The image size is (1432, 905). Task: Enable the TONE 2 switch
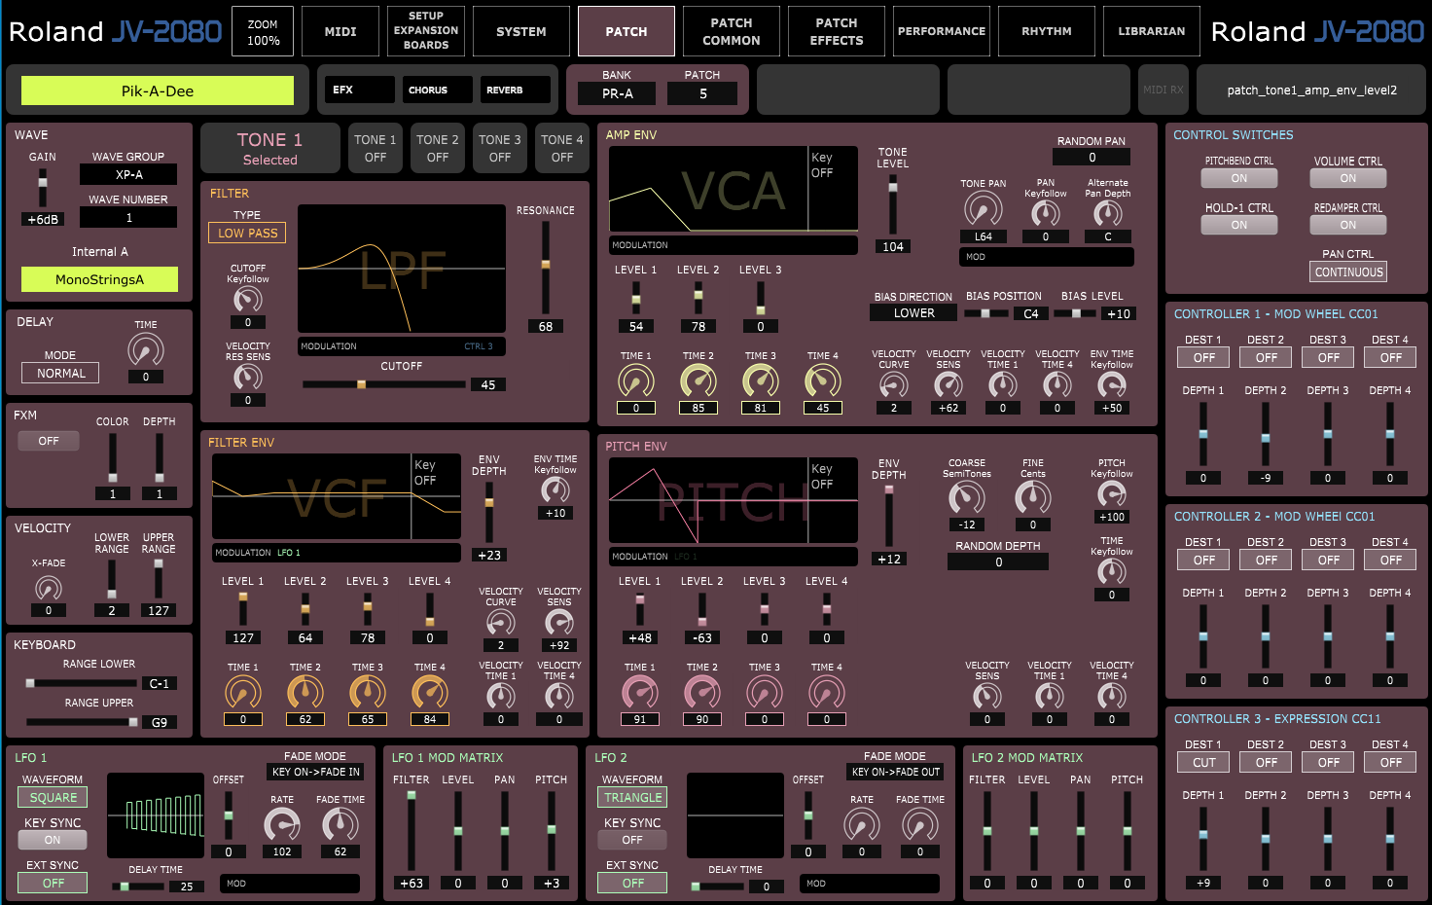(438, 148)
